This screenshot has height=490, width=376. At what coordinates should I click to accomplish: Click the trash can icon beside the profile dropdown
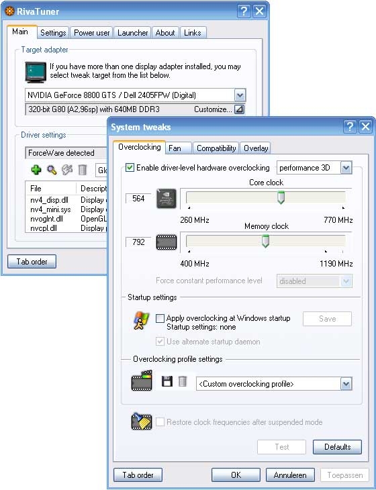pyautogui.click(x=183, y=381)
